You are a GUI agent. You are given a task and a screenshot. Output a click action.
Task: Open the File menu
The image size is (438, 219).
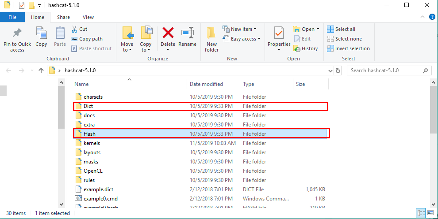(12, 17)
